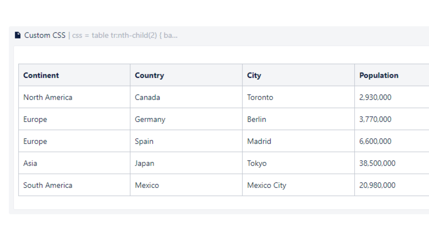Select the Asia continent cell
This screenshot has height=244, width=429.
[x=30, y=163]
